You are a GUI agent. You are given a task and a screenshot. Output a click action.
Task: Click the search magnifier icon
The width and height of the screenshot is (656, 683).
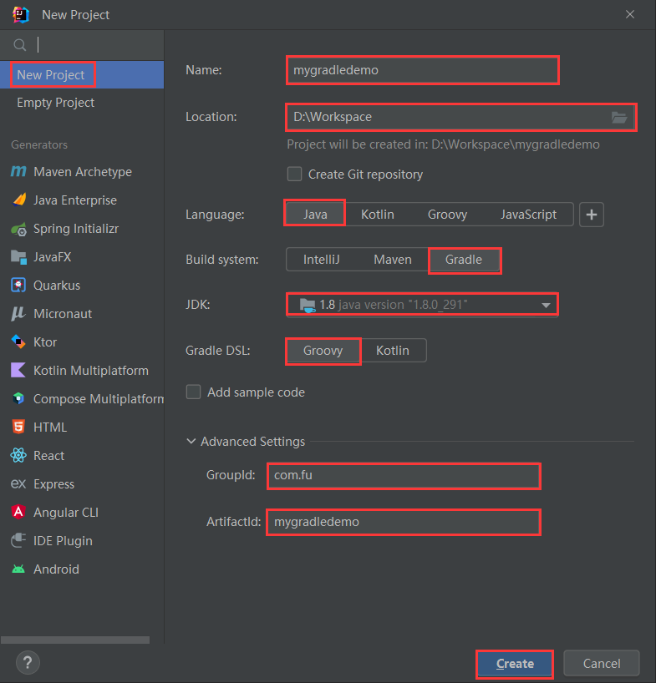pyautogui.click(x=19, y=45)
